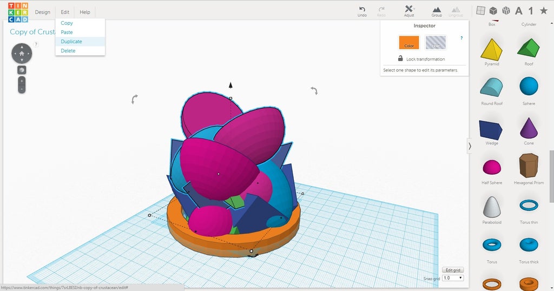Click the Ungroup button

coord(456,11)
